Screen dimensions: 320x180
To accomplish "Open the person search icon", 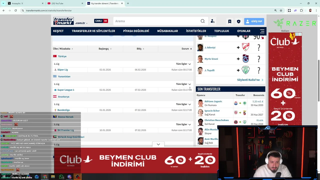I will (212, 21).
